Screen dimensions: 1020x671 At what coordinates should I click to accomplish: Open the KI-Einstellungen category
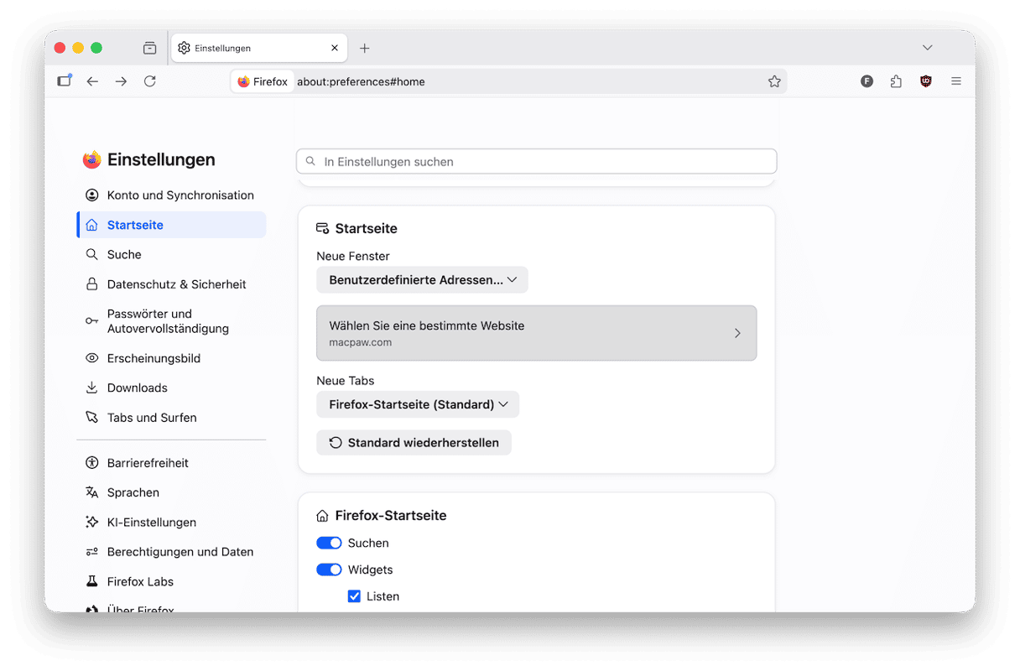171,523
